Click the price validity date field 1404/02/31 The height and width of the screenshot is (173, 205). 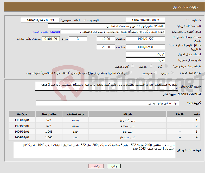pos(145,47)
